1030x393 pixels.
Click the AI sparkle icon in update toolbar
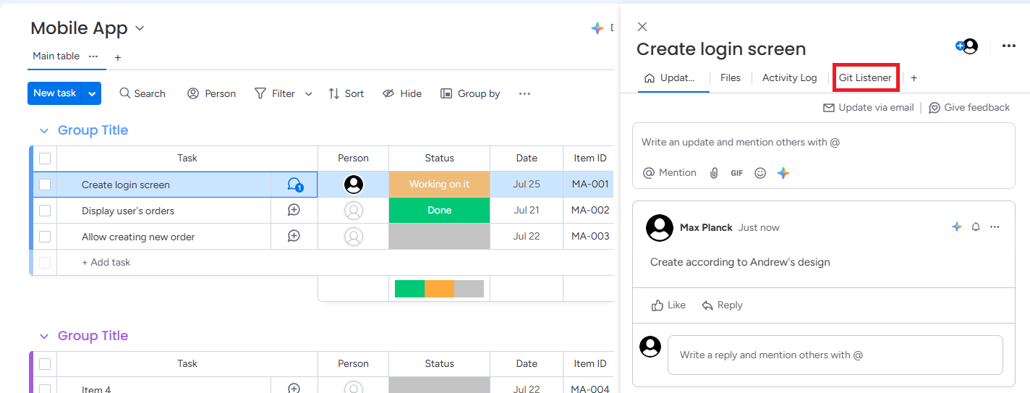(x=783, y=173)
